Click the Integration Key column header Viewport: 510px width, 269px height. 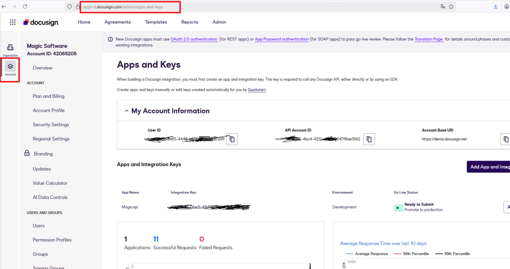tap(183, 192)
